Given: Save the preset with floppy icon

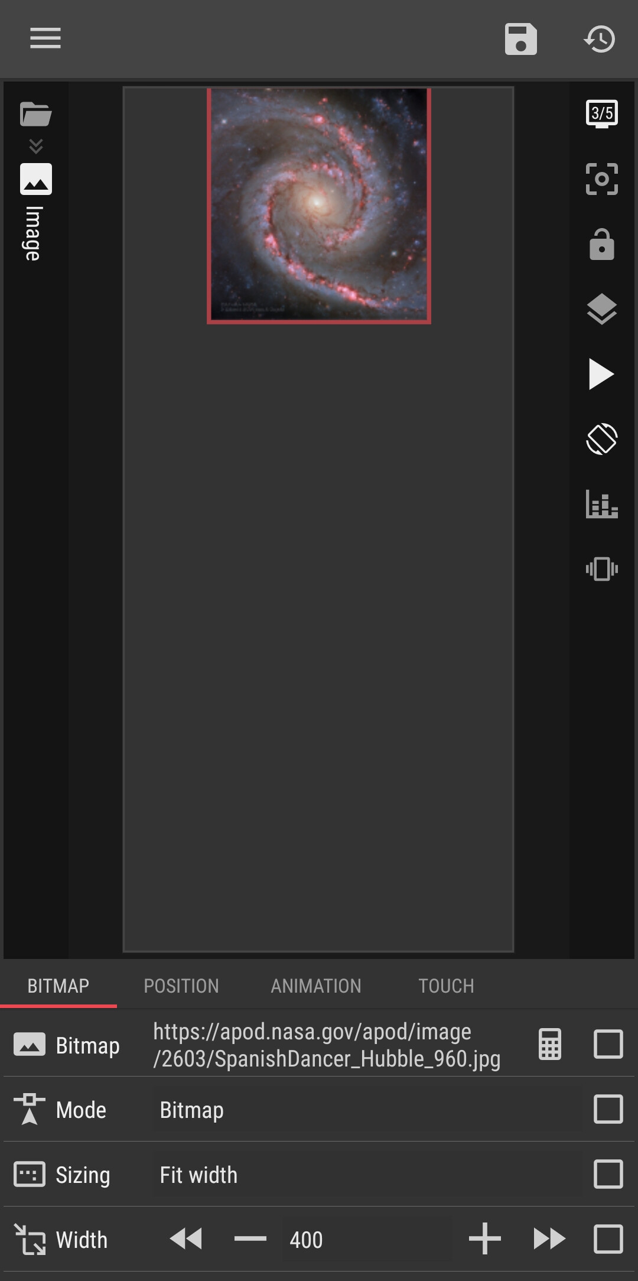Looking at the screenshot, I should (520, 39).
